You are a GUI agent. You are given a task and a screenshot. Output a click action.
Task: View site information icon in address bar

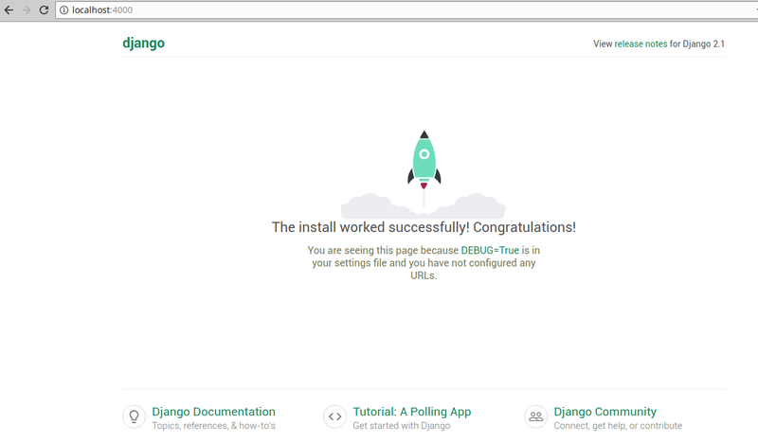point(63,9)
